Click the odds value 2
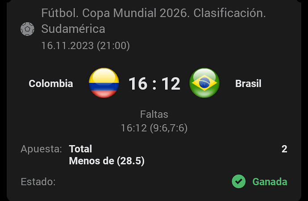The height and width of the screenshot is (201, 308). (x=284, y=149)
